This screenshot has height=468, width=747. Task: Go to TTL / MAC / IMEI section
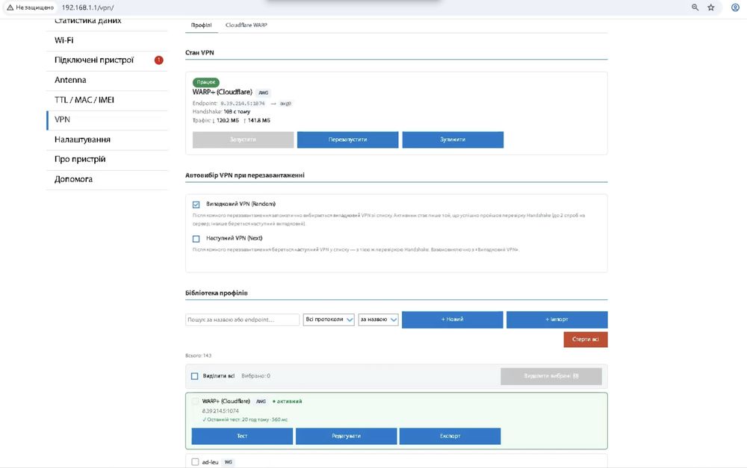click(x=107, y=100)
